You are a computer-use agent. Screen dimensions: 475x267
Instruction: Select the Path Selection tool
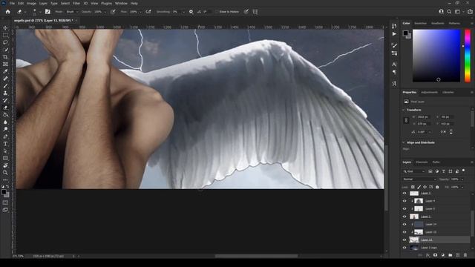(x=5, y=151)
